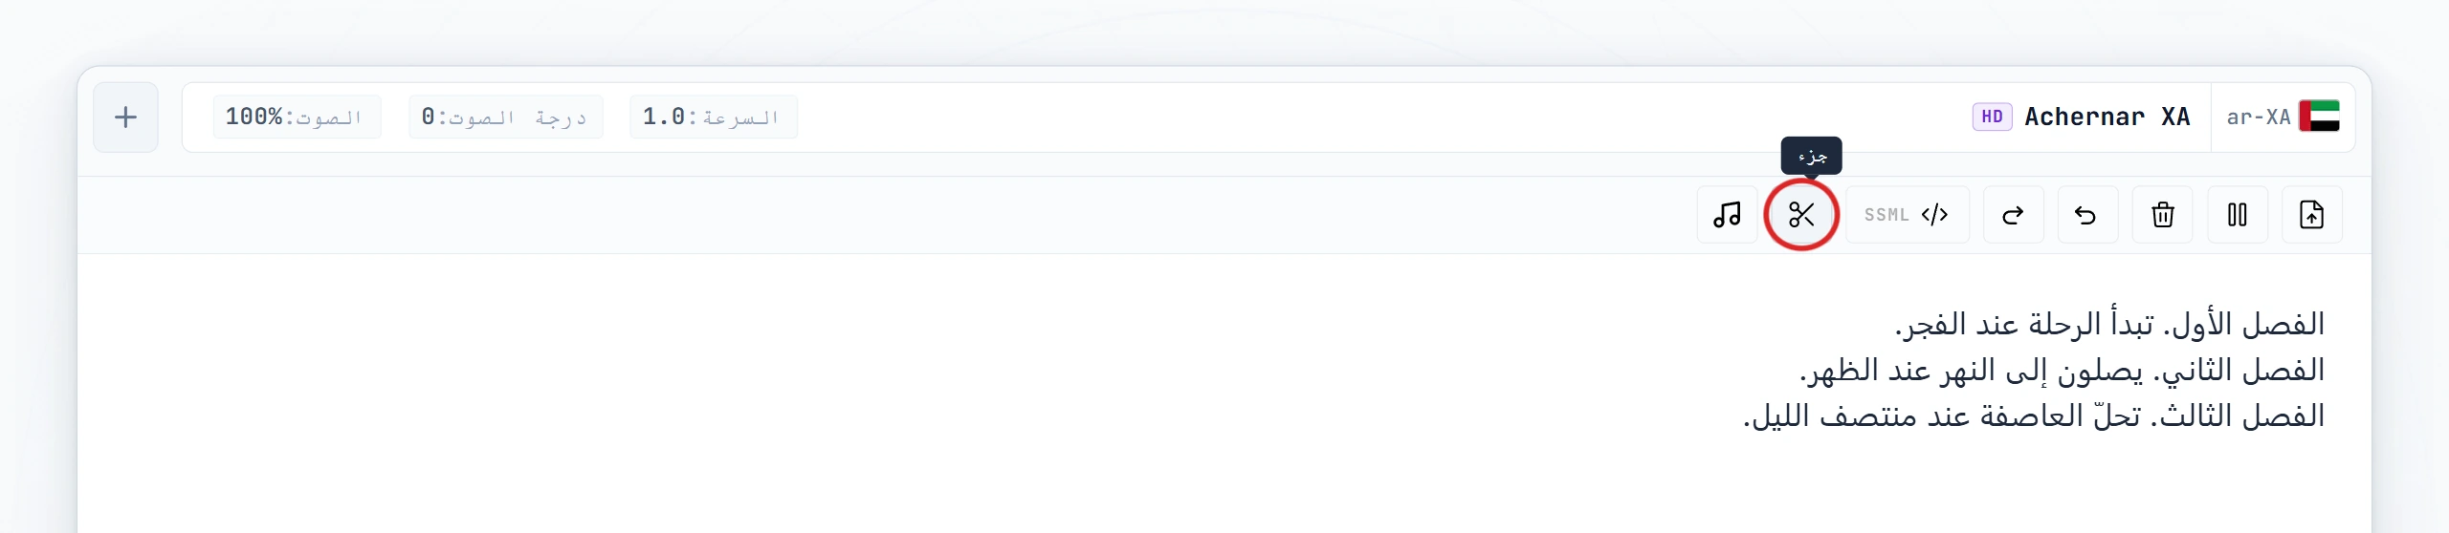Click the HD quality badge
Screen dimensions: 2449x533
tap(1992, 117)
